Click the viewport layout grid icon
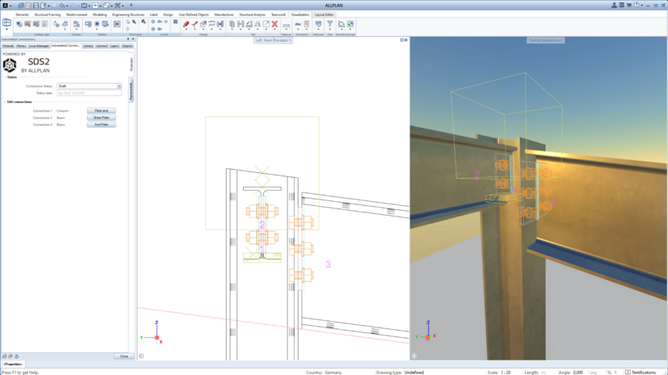 (7, 24)
